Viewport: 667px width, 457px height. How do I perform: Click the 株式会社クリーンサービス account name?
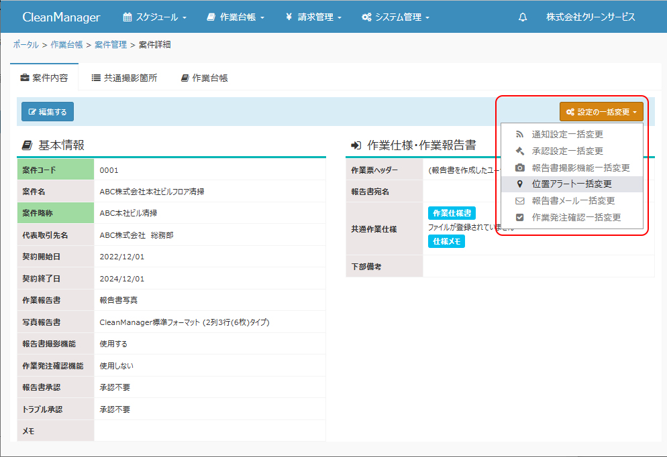(591, 17)
